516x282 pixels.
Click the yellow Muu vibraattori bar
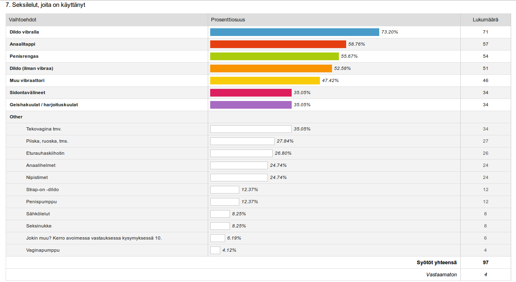pyautogui.click(x=265, y=80)
